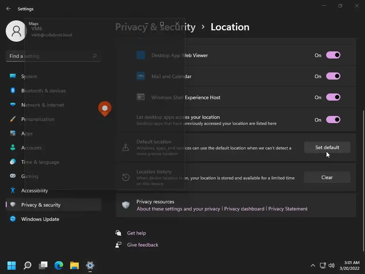This screenshot has width=365, height=274.
Task: Click the Network wifi icon
Action: pyautogui.click(x=13, y=105)
